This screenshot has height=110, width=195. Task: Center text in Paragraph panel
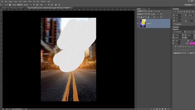click(x=178, y=12)
